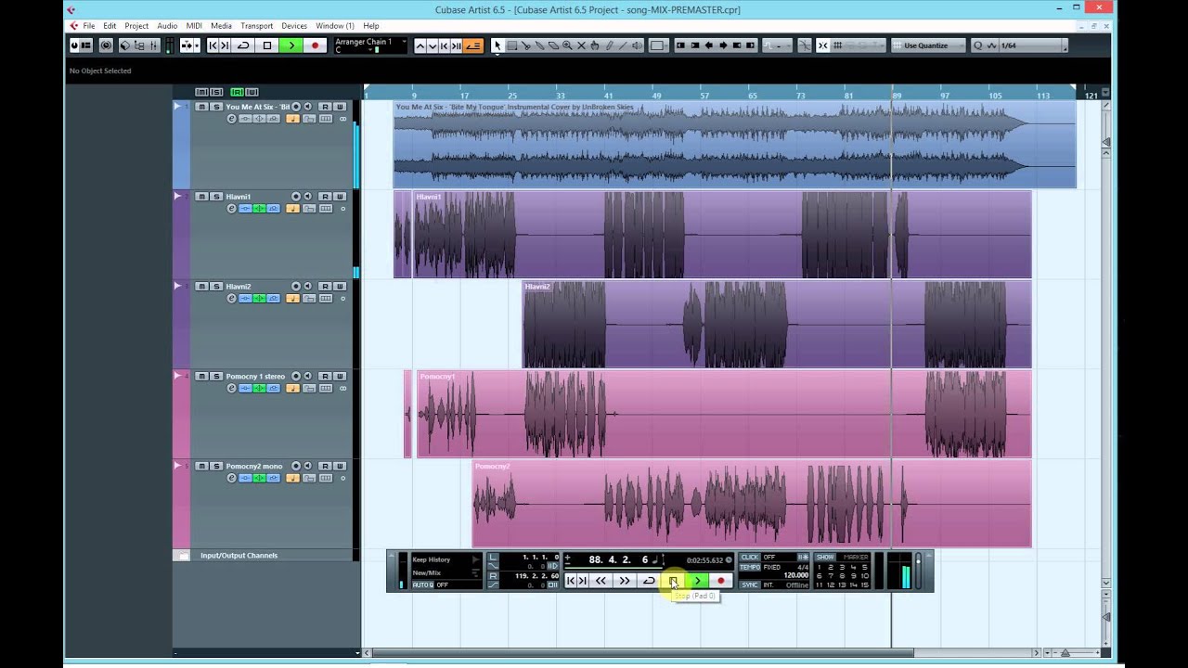This screenshot has height=668, width=1188.
Task: Click Stop in the transport panel
Action: coord(673,581)
